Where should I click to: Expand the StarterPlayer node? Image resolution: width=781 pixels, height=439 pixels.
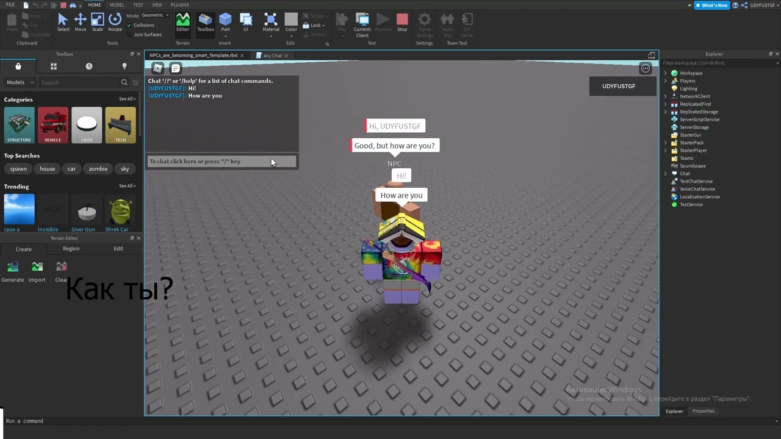pyautogui.click(x=666, y=151)
